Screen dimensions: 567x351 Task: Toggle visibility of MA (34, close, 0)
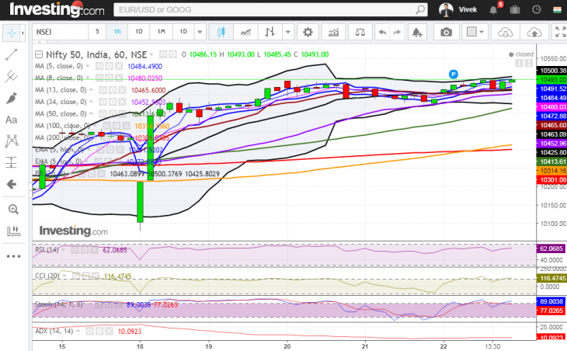(x=103, y=102)
